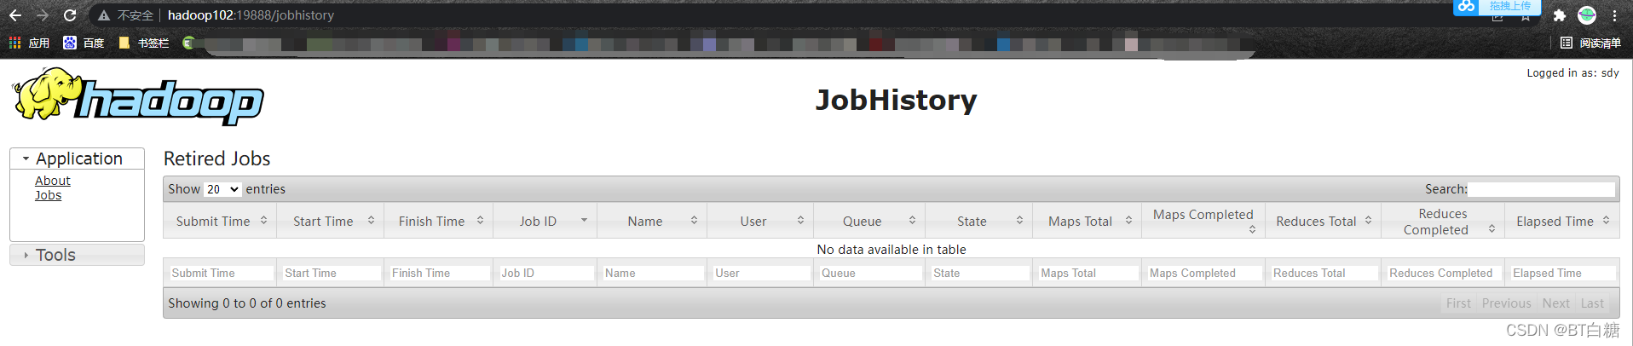Sort by User column header

760,221
